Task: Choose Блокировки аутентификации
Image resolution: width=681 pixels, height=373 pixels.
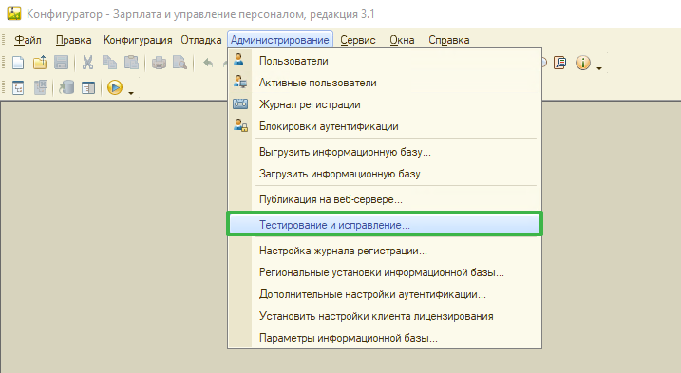Action: coord(385,126)
